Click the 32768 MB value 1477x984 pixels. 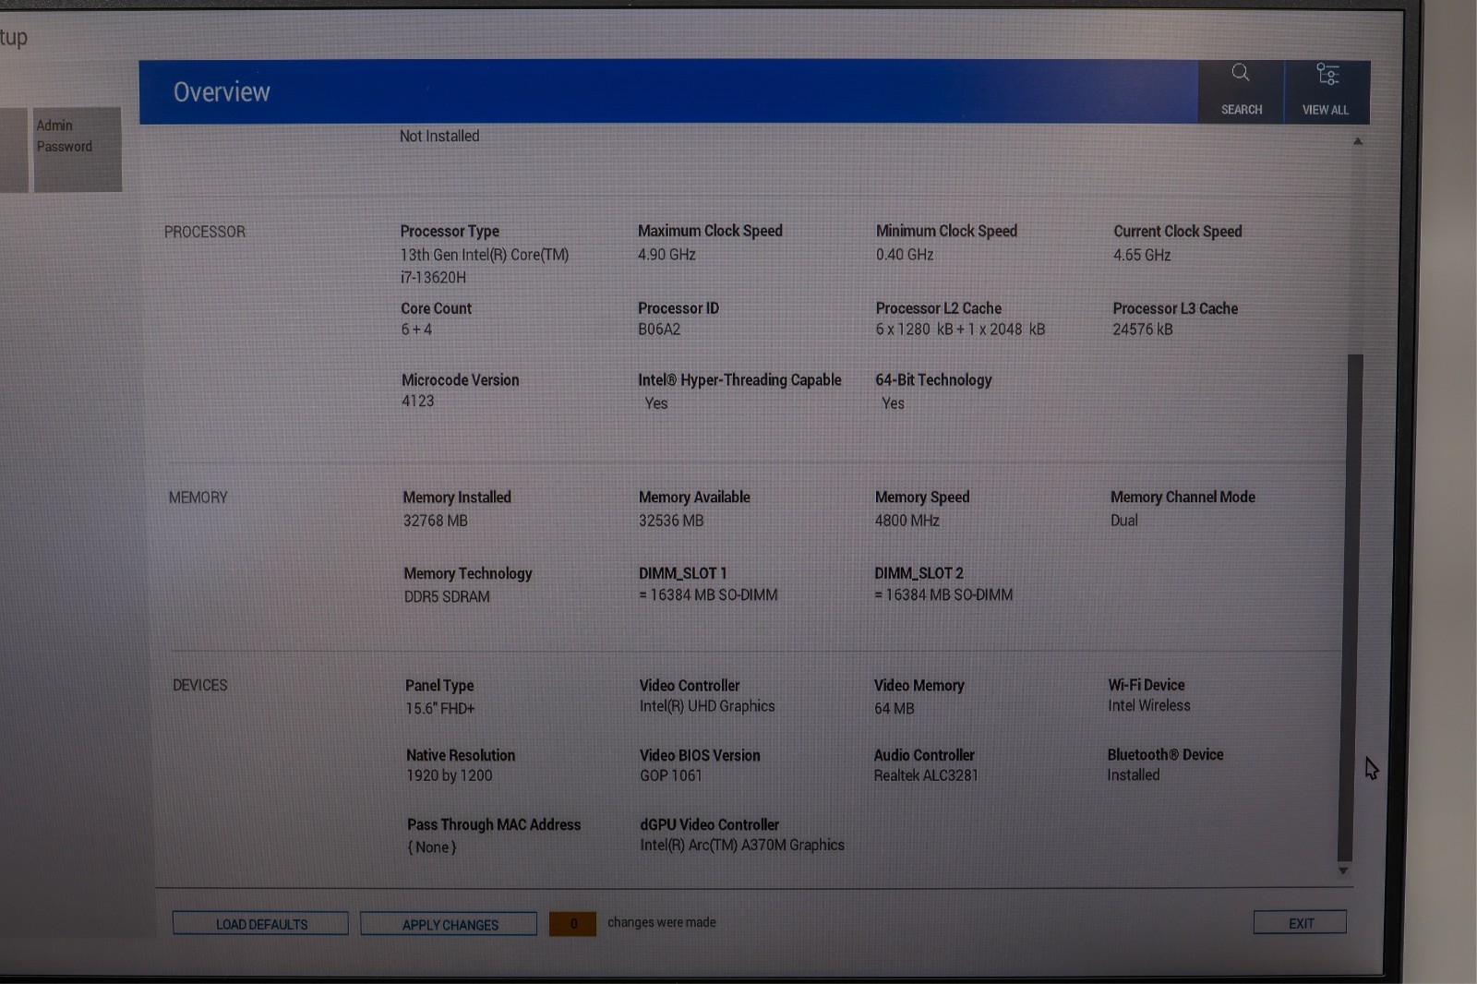coord(435,521)
